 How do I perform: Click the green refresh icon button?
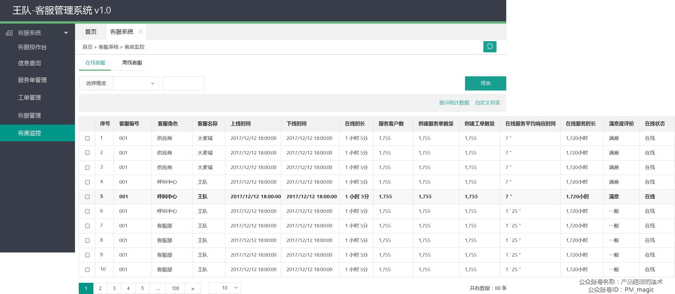pos(490,47)
